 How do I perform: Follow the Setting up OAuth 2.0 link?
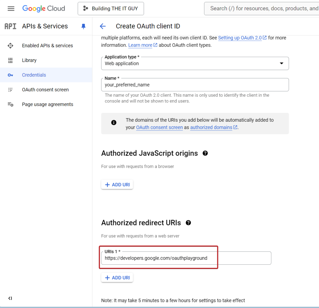[240, 38]
